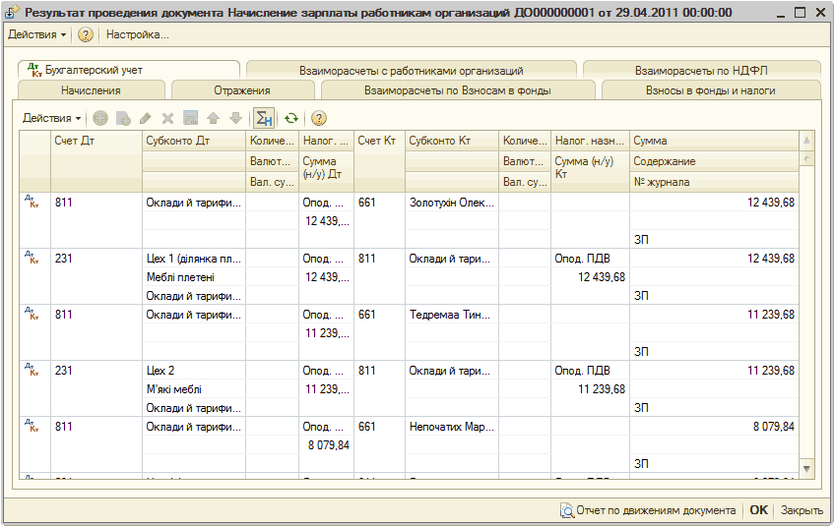Select the М'які меблі cell

click(194, 389)
